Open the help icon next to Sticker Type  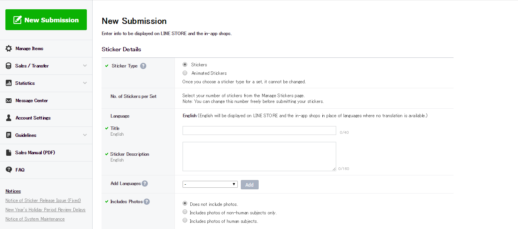coord(143,66)
